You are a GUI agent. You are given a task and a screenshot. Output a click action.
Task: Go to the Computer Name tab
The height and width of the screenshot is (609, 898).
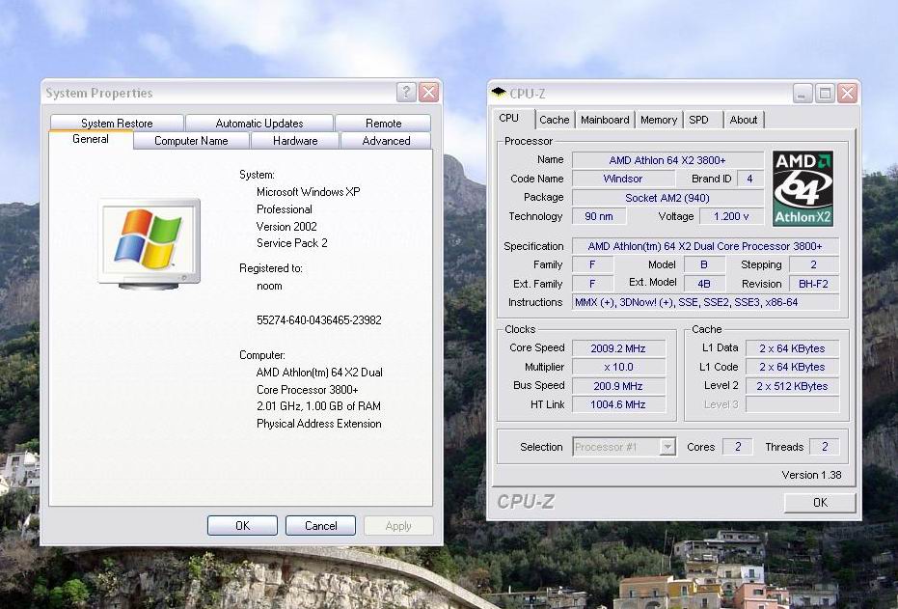pos(191,141)
